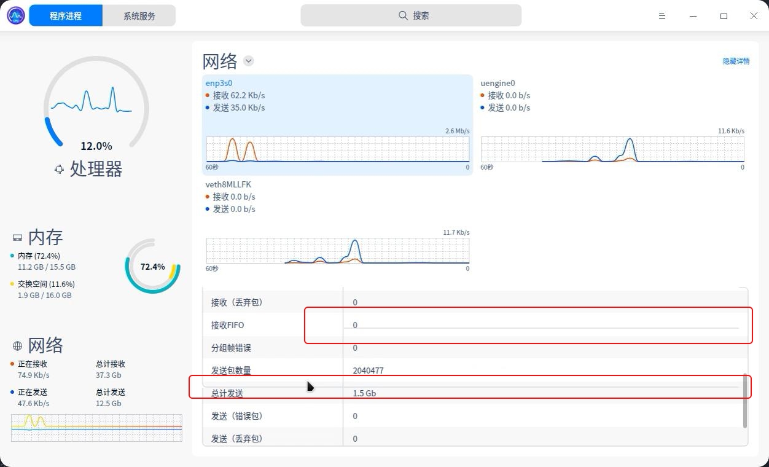This screenshot has width=769, height=467.
Task: Select the 总计发送 row in details table
Action: point(475,393)
